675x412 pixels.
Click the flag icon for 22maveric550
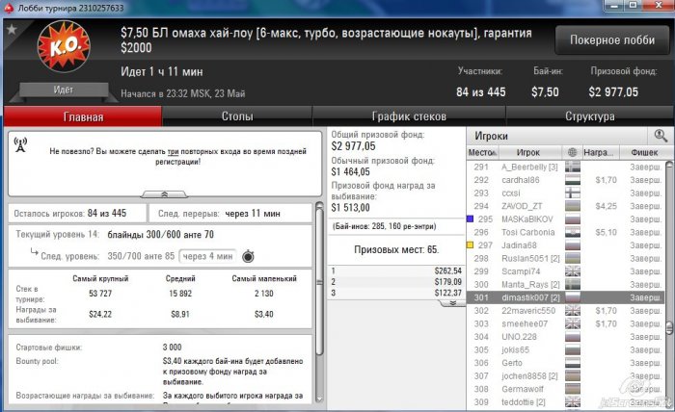(573, 310)
